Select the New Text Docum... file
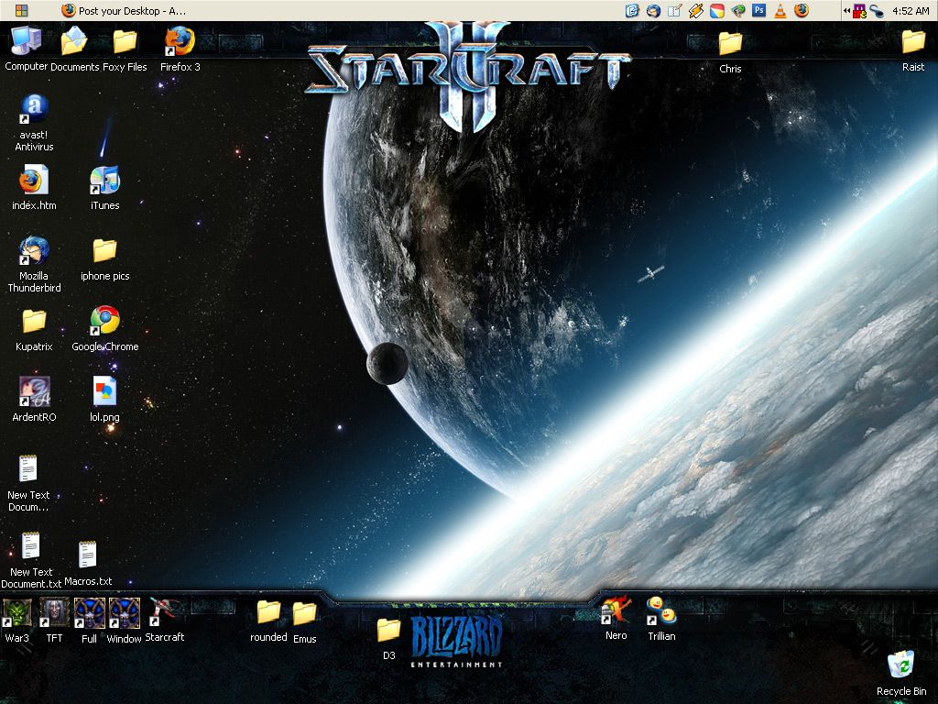938x704 pixels. pos(28,483)
